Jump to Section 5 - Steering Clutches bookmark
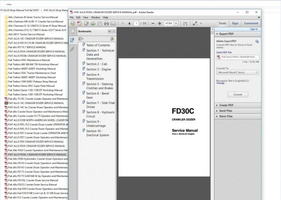The height and width of the screenshot is (200, 281). click(x=100, y=86)
